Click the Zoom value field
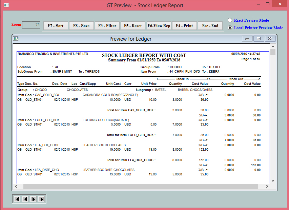The width and height of the screenshot is (289, 210). [x=31, y=25]
